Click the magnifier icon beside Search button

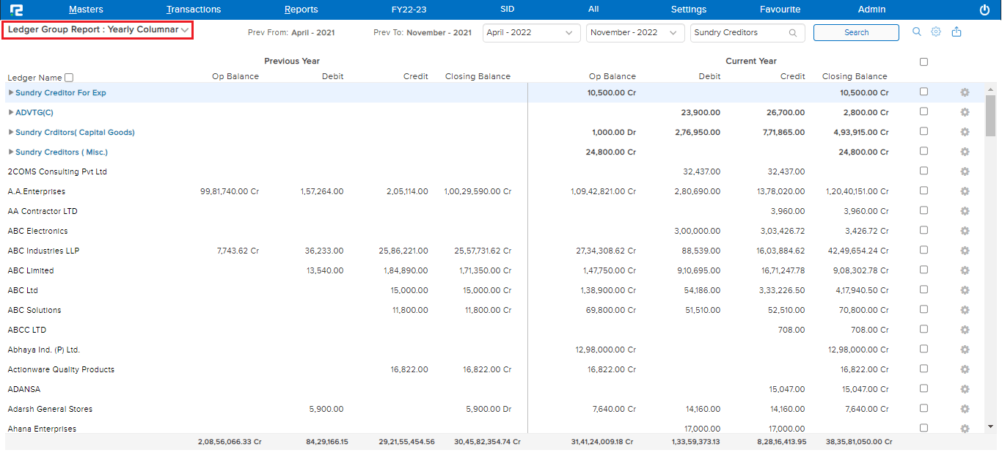[x=916, y=32]
